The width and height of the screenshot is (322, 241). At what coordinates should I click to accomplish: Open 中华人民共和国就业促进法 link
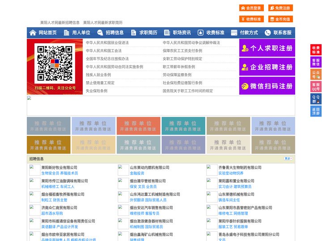point(107,43)
